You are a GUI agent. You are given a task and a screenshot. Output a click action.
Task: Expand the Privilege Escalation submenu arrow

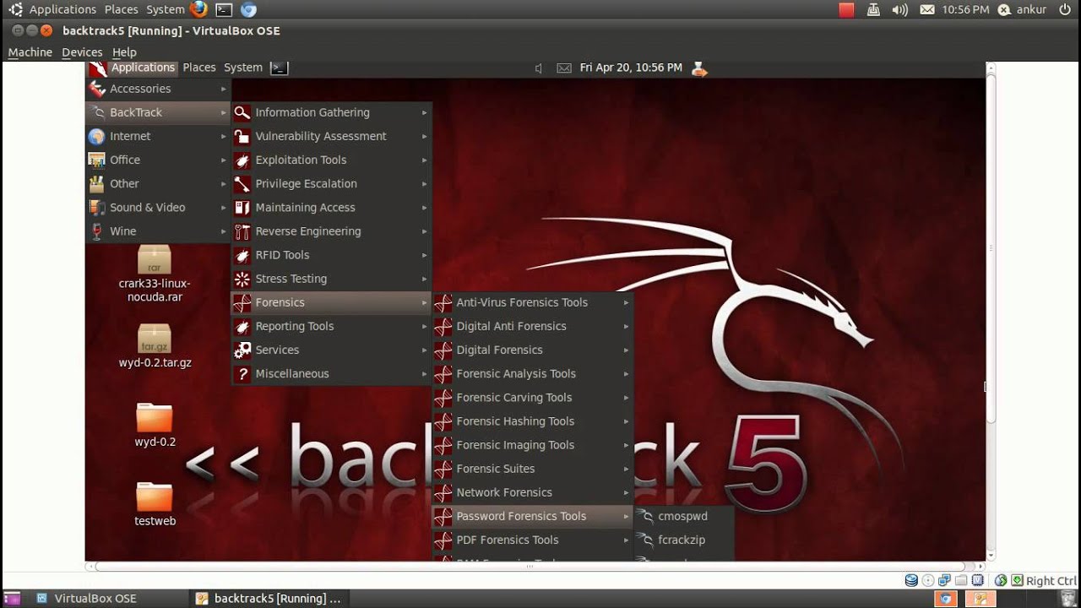tap(425, 183)
